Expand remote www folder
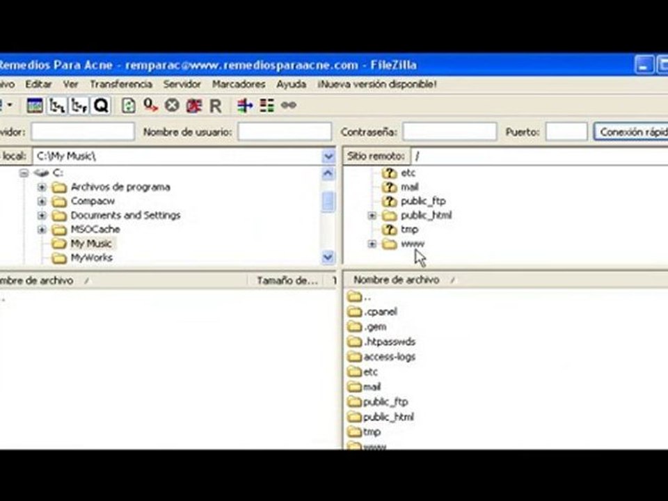 [x=372, y=244]
